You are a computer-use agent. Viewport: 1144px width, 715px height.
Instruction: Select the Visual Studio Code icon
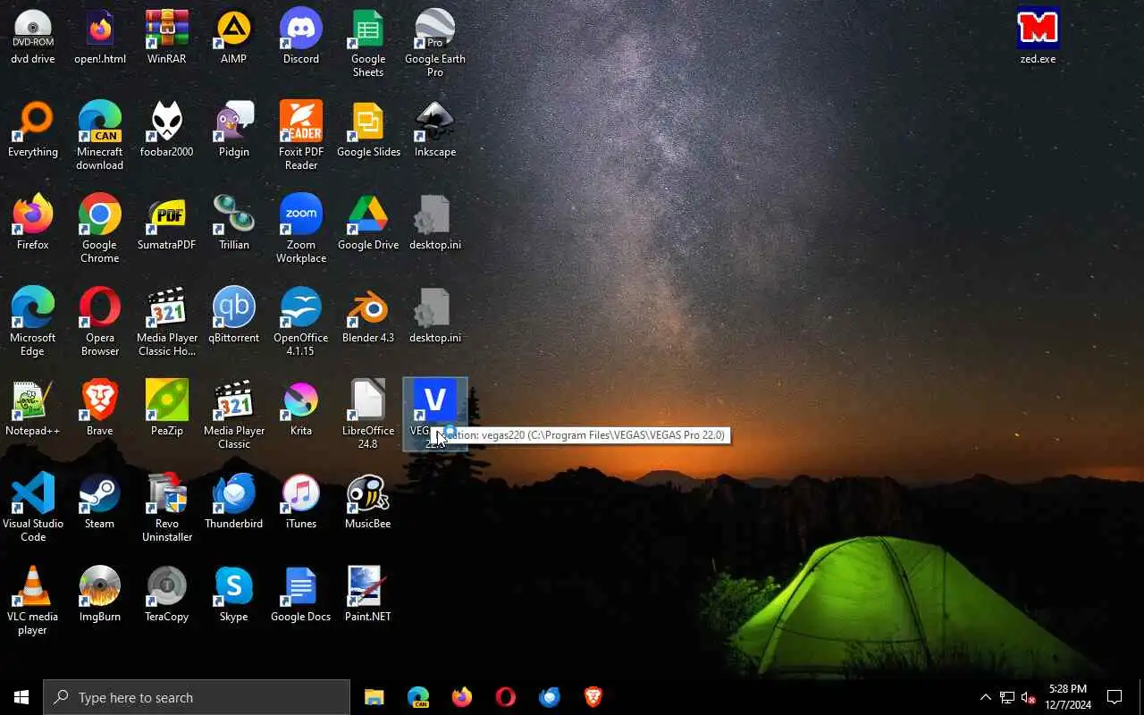click(33, 508)
